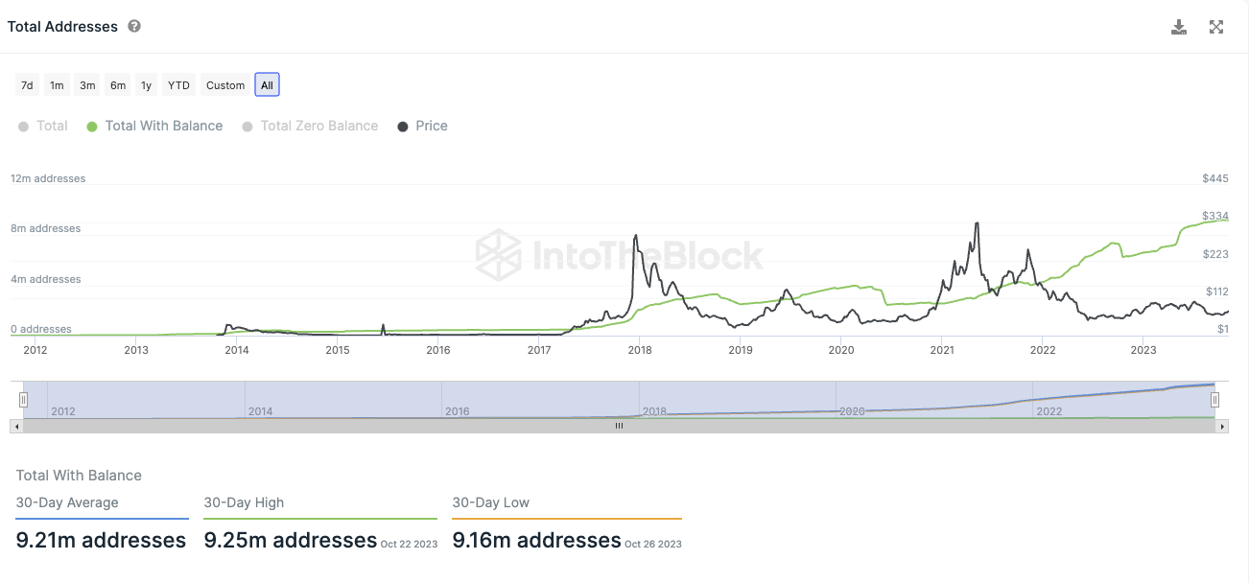
Task: Click the help icon beside Total Addresses
Action: [x=134, y=26]
